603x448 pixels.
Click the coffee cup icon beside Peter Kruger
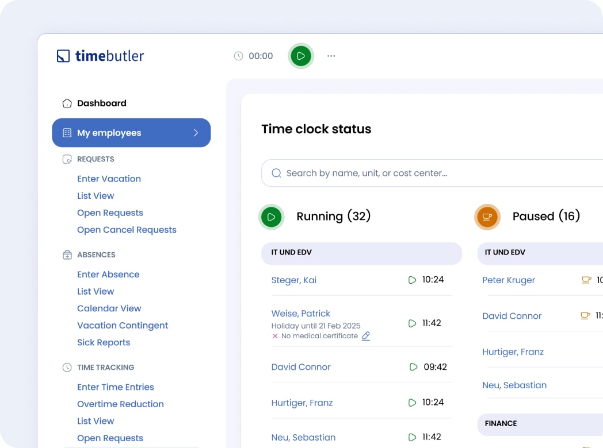coord(586,280)
